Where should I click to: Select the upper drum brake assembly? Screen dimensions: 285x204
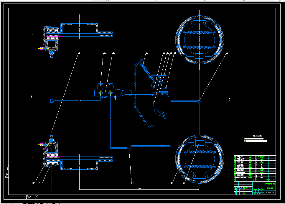tap(200, 40)
